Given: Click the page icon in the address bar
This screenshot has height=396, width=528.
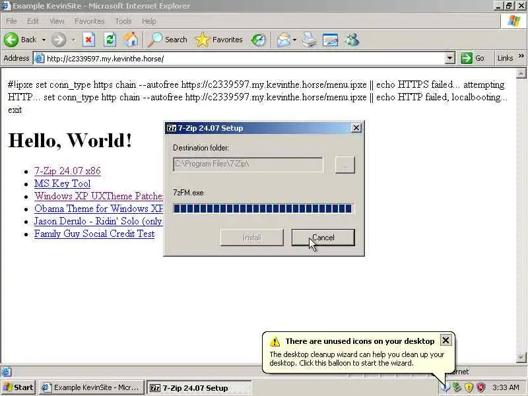Looking at the screenshot, I should [40, 58].
